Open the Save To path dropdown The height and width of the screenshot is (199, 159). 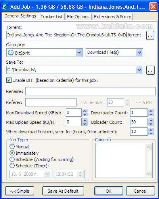139,70
